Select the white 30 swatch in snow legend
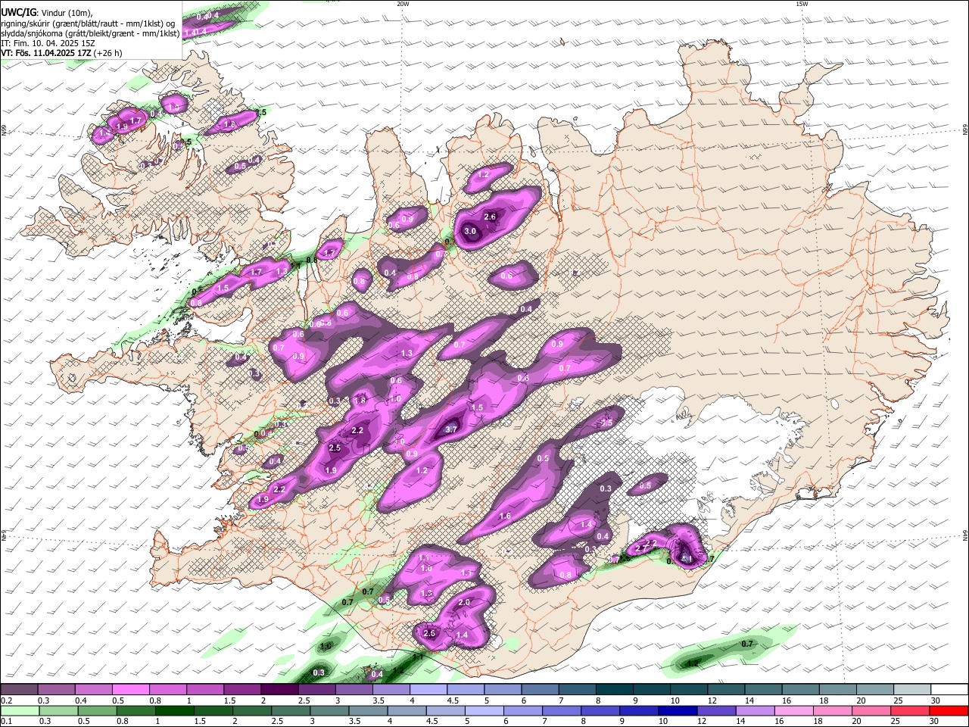The width and height of the screenshot is (969, 727). tap(949, 690)
